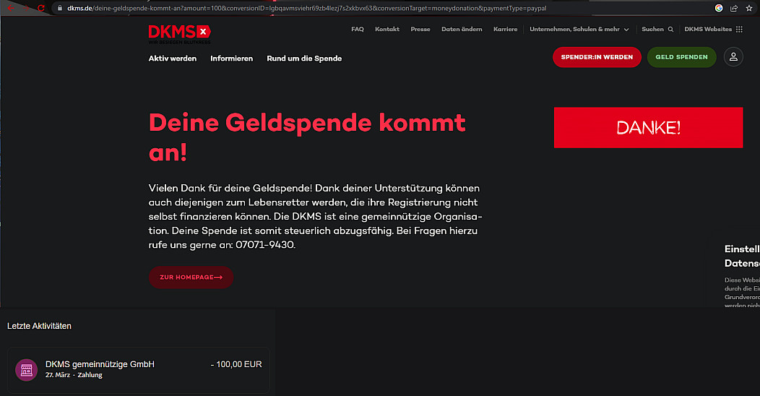760x396 pixels.
Task: Open the DKMS Websites grid icon
Action: (x=739, y=30)
